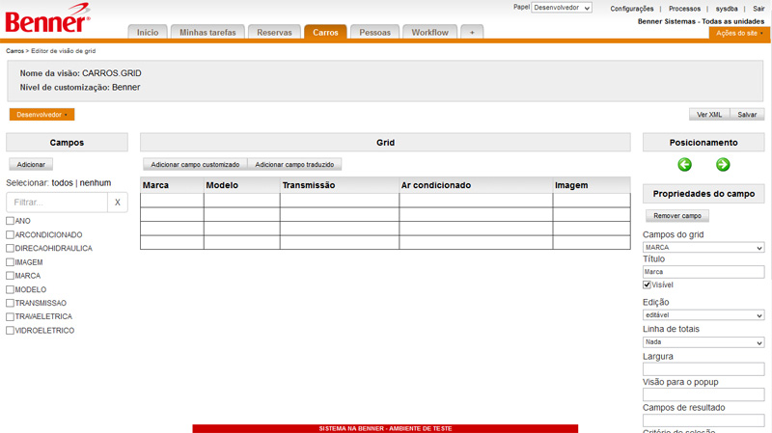Open the Linha de totais dropdown
Screen dimensions: 772x433
pos(703,341)
